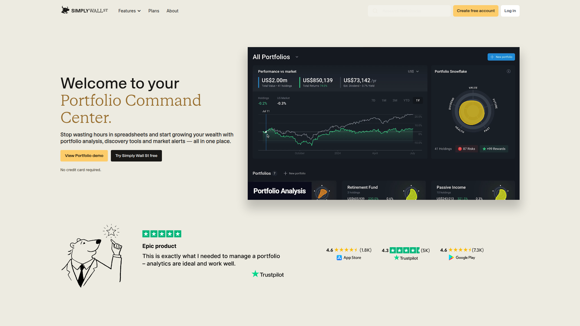Click the Trustpilot 4.3 rating stars
Screen dimensions: 580x326
tap(405, 251)
